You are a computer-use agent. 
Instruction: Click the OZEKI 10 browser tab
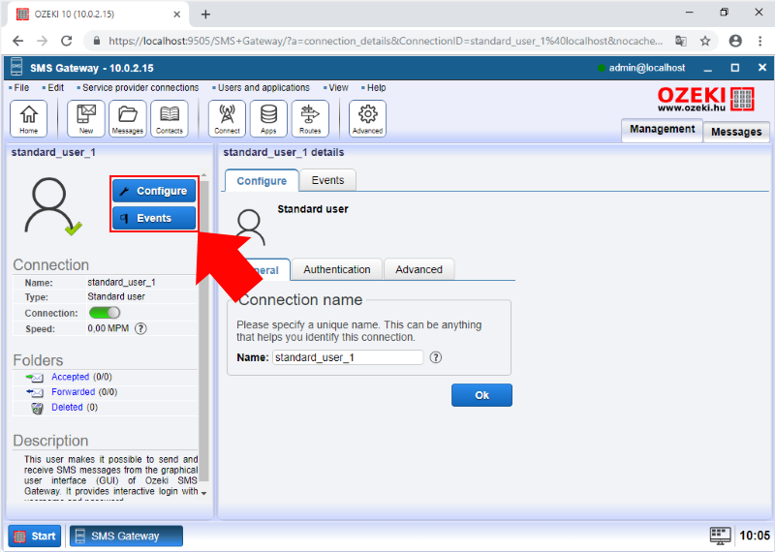pos(98,15)
